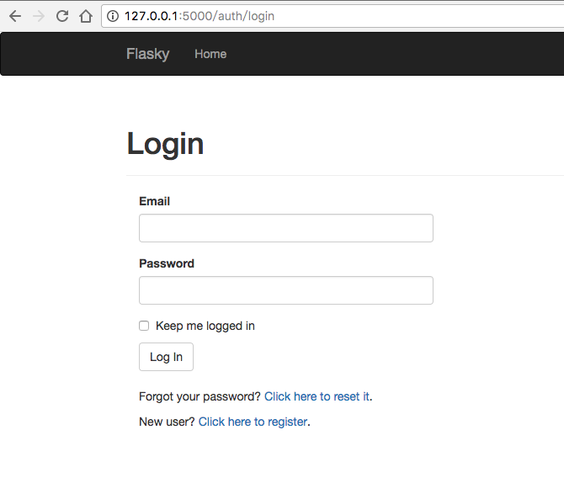Click the Email field label
Screen dimensions: 564x478
pyautogui.click(x=154, y=201)
